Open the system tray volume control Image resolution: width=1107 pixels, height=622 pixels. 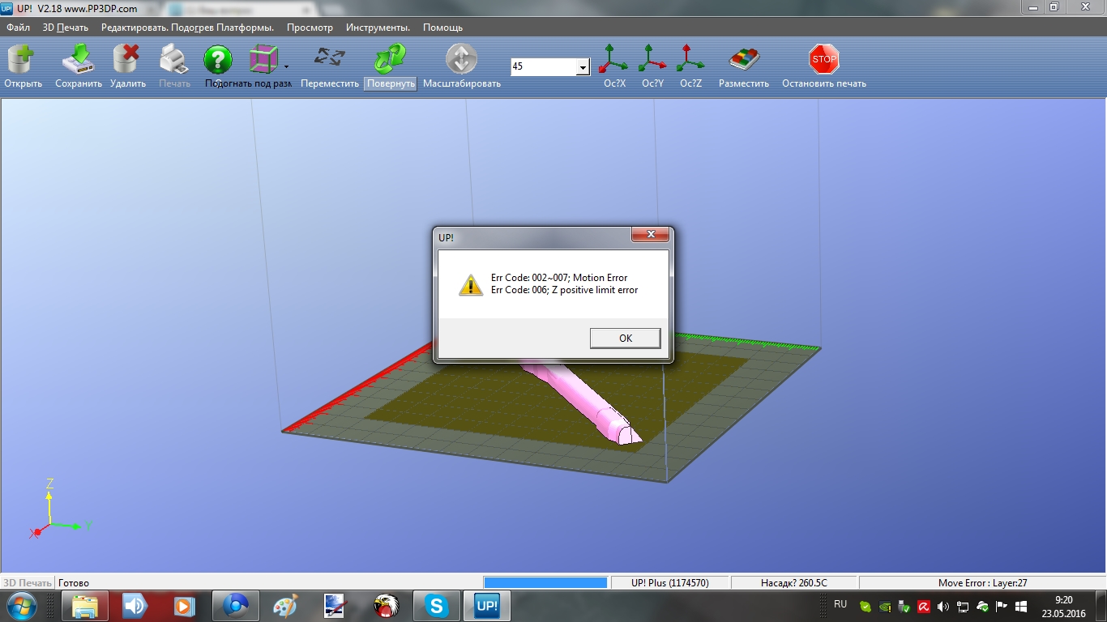pos(943,606)
